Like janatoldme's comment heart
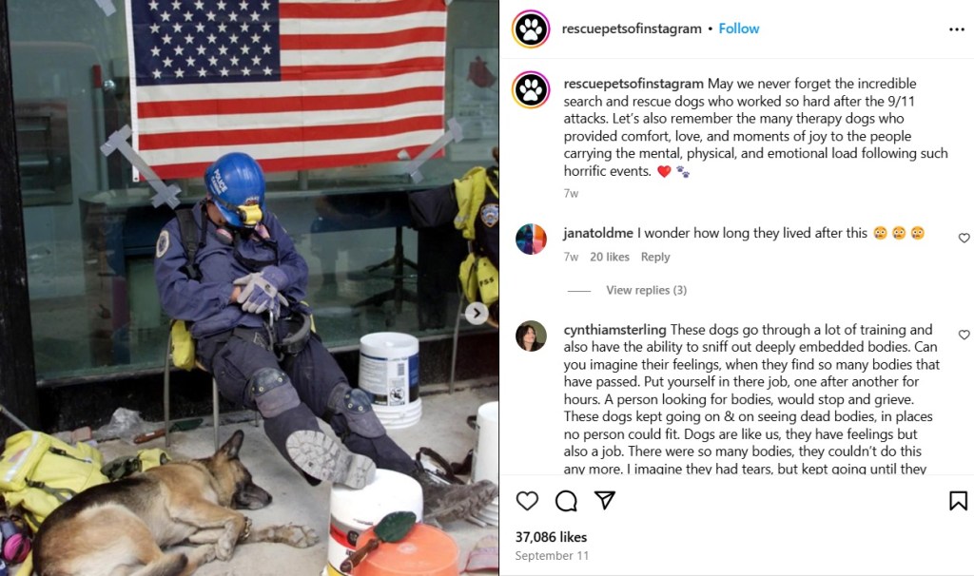974x576 pixels. click(964, 238)
